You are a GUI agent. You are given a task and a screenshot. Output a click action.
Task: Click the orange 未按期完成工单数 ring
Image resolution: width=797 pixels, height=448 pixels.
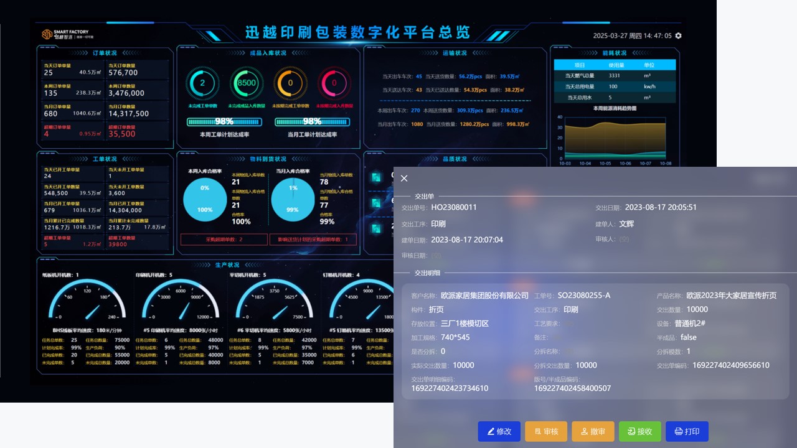click(x=290, y=83)
